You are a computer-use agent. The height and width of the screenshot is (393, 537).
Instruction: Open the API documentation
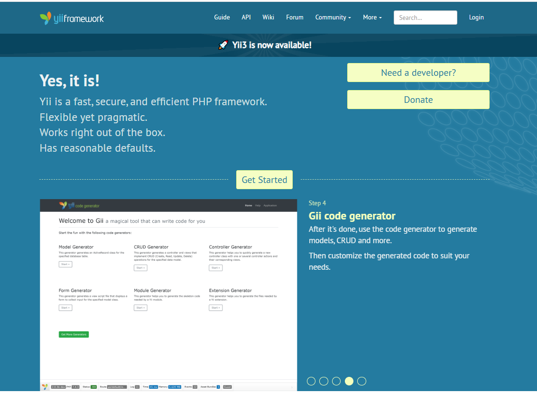[x=246, y=18]
